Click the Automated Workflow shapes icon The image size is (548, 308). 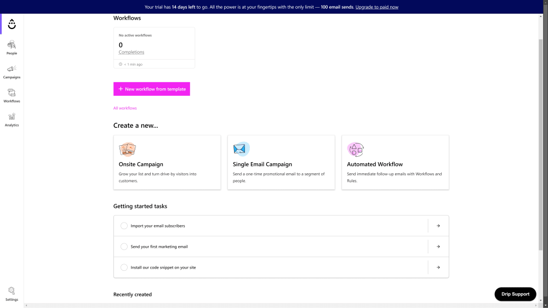point(355,149)
